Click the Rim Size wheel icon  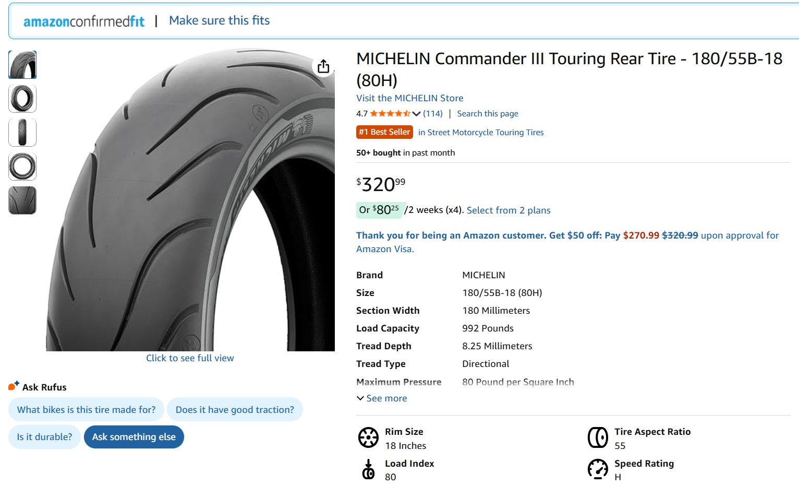(368, 437)
